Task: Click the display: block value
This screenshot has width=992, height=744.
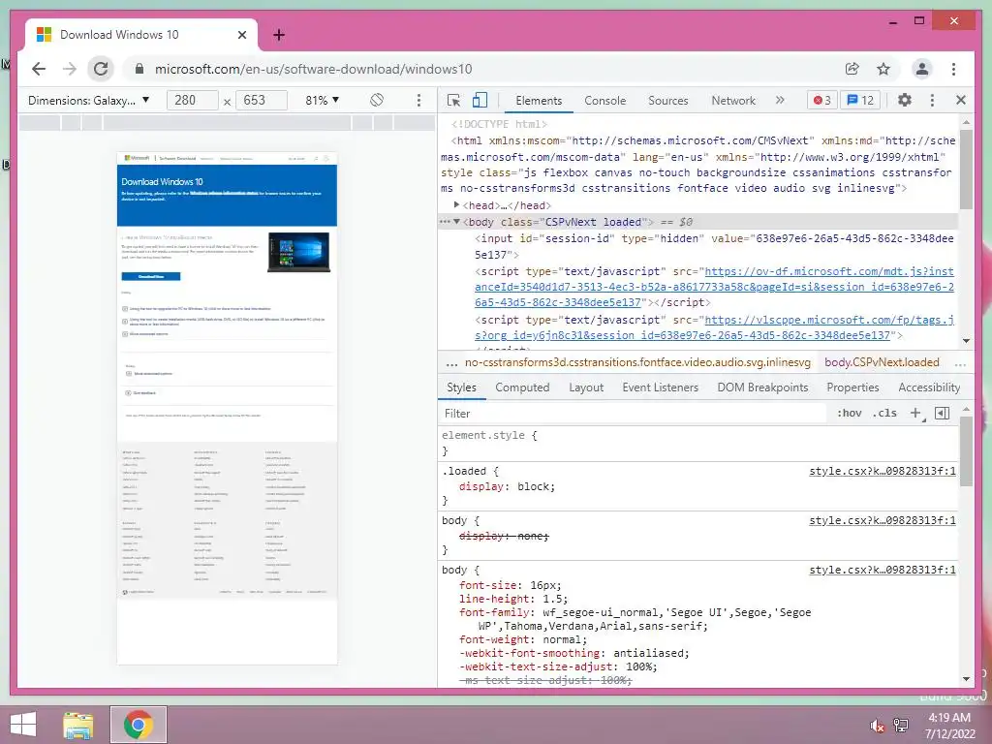Action: point(535,486)
